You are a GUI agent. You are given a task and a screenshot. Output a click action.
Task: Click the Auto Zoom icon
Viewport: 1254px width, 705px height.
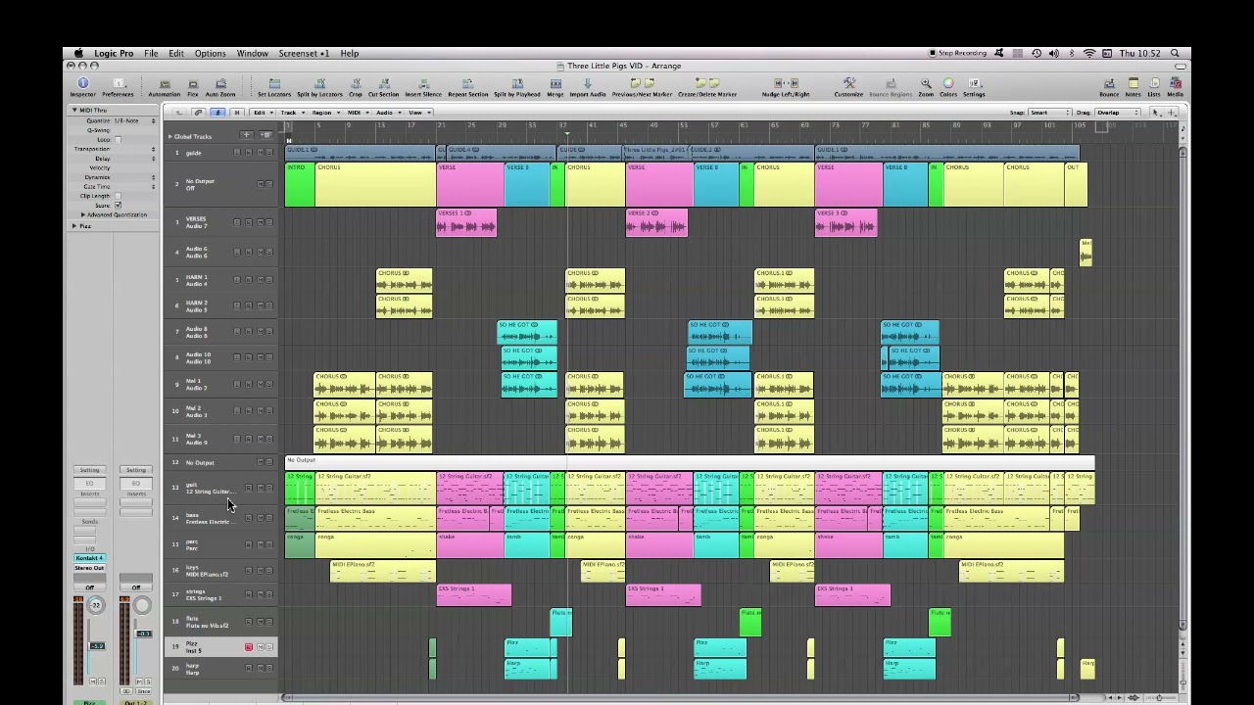coord(220,85)
